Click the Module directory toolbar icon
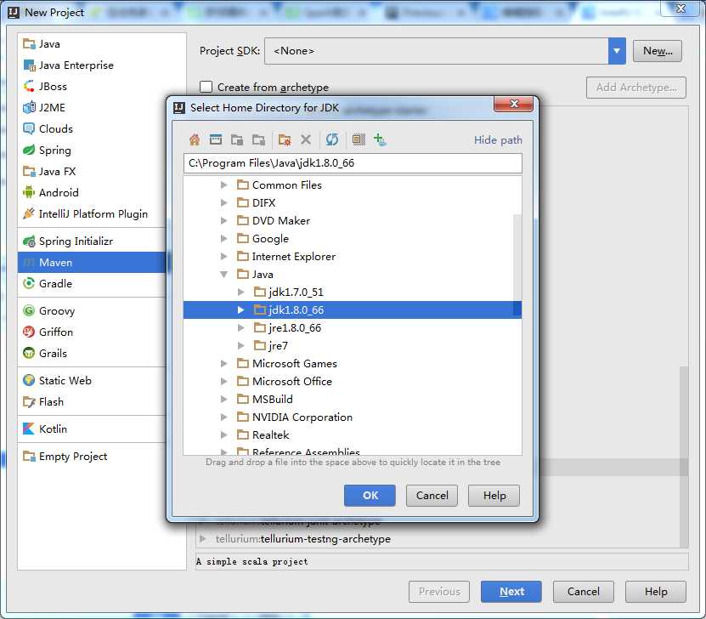This screenshot has width=706, height=619. [x=258, y=139]
